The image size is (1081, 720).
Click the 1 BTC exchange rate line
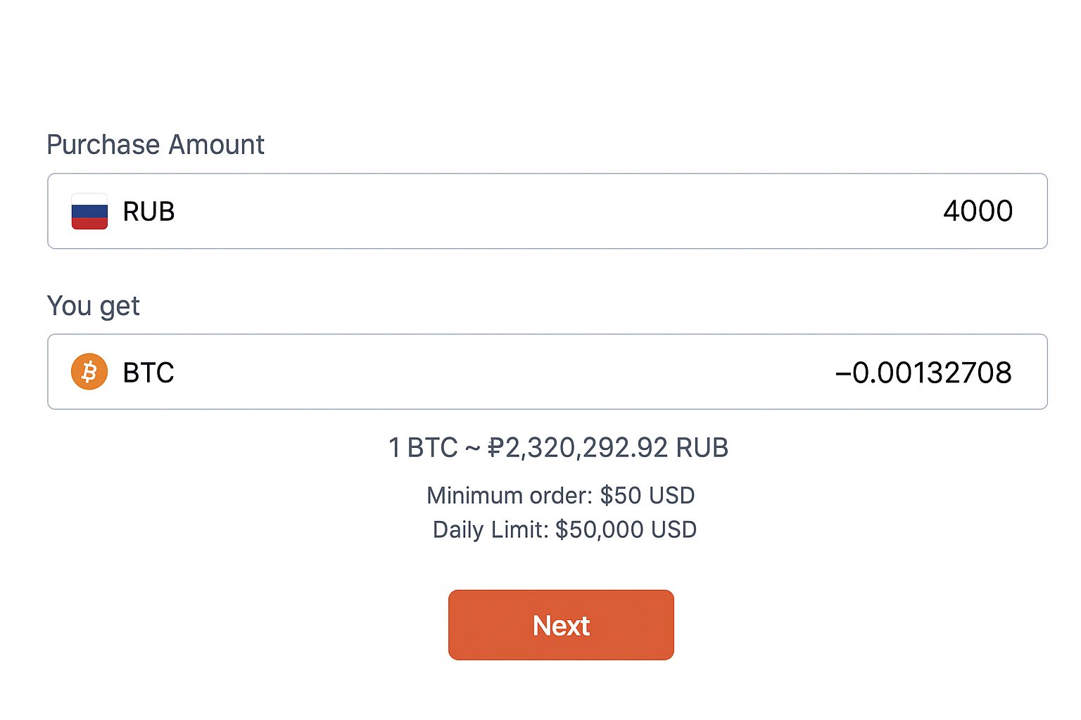tap(560, 447)
